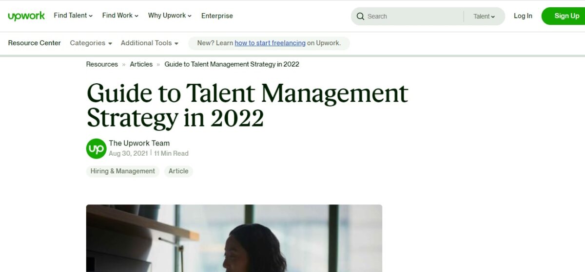Expand the Additional Tools menu
Viewport: 585px width, 272px height.
149,43
